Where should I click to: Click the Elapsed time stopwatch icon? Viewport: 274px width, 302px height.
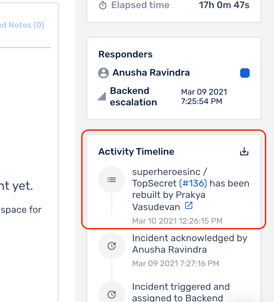tap(103, 5)
